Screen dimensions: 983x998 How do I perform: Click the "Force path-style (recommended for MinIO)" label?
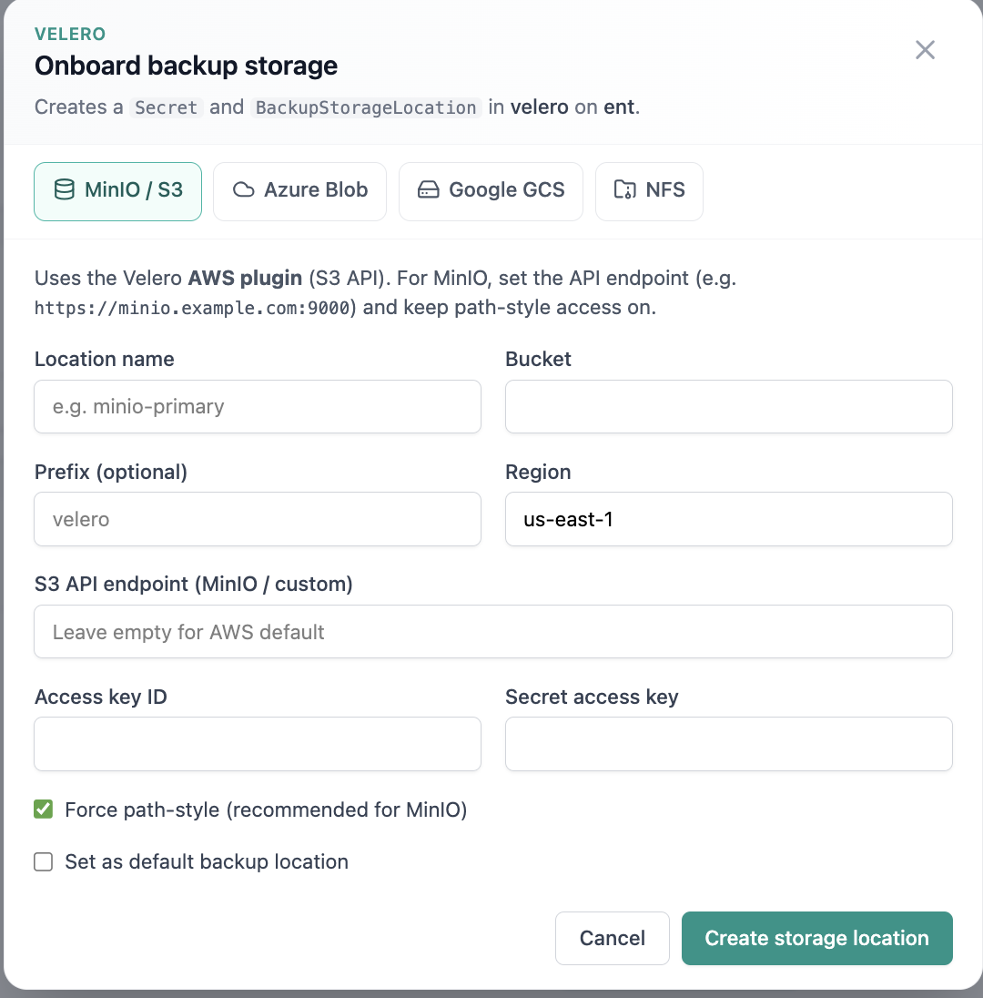[266, 810]
